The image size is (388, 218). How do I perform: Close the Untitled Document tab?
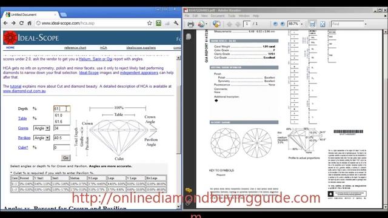[55, 15]
